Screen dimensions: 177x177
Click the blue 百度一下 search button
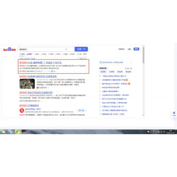pyautogui.click(x=81, y=49)
